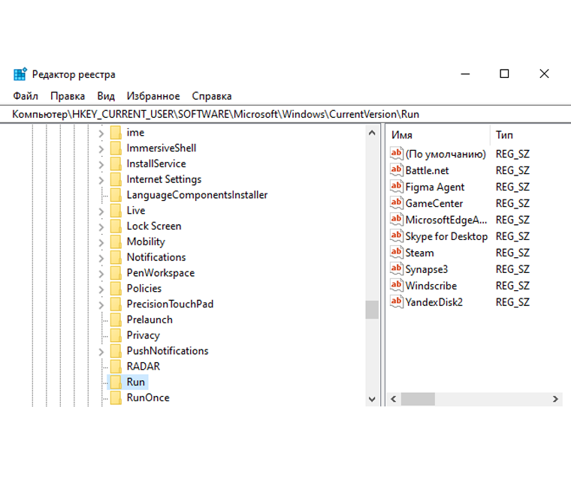Click the Figma Agent value icon
The image size is (571, 477).
pos(397,187)
